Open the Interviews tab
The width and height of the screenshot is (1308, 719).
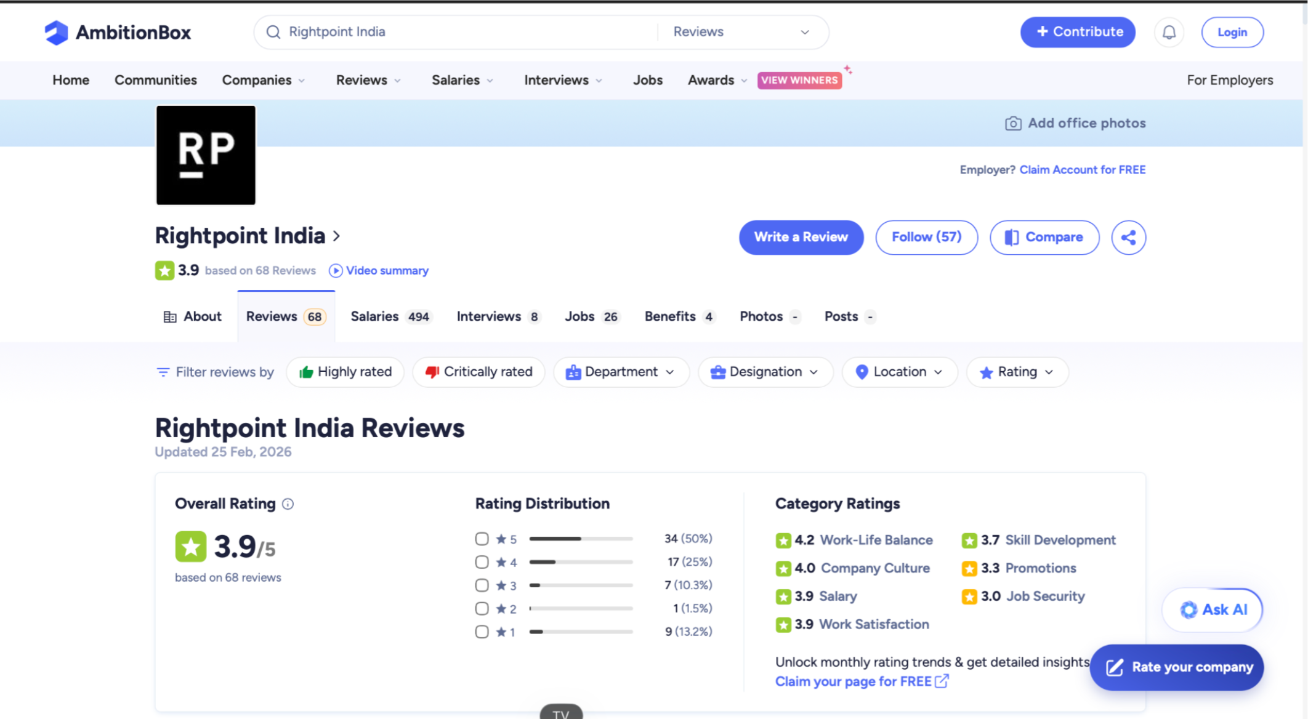coord(497,317)
